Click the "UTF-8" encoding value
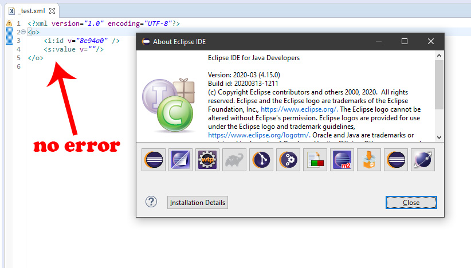This screenshot has width=471, height=268. [158, 23]
